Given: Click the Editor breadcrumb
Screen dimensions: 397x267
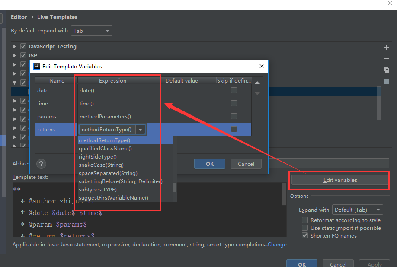Looking at the screenshot, I should (19, 17).
